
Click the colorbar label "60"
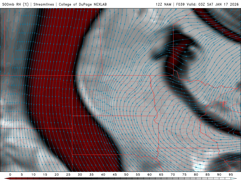(149, 175)
